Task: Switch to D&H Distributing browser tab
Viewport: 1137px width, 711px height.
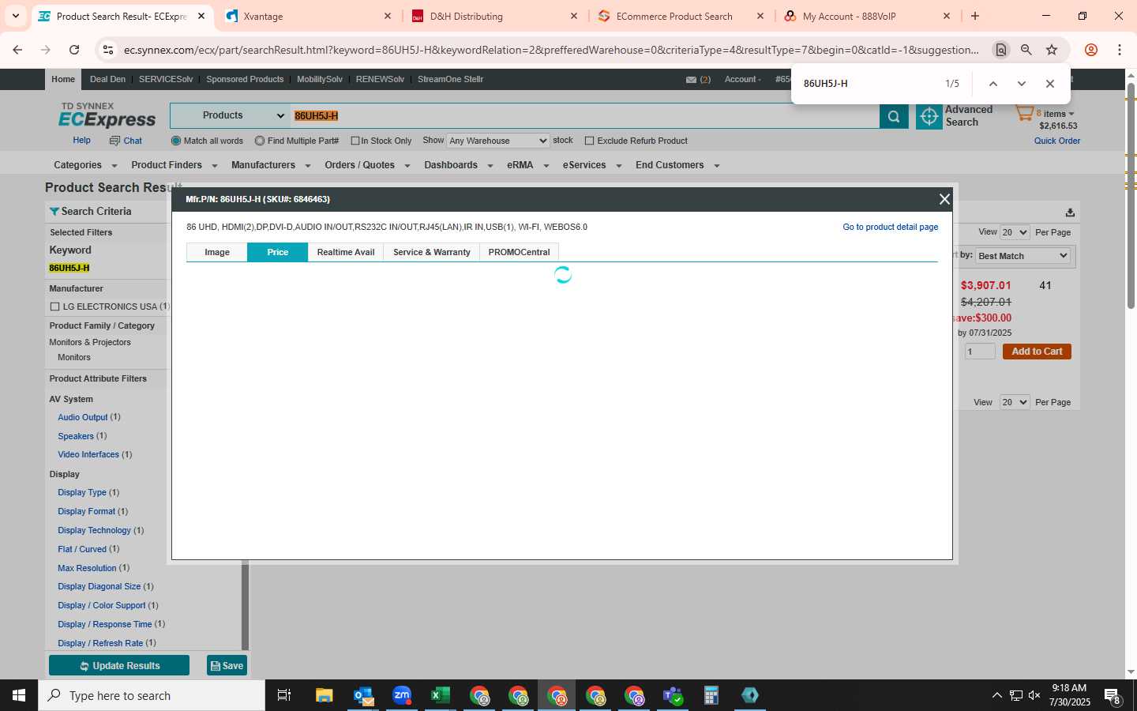Action: click(494, 16)
